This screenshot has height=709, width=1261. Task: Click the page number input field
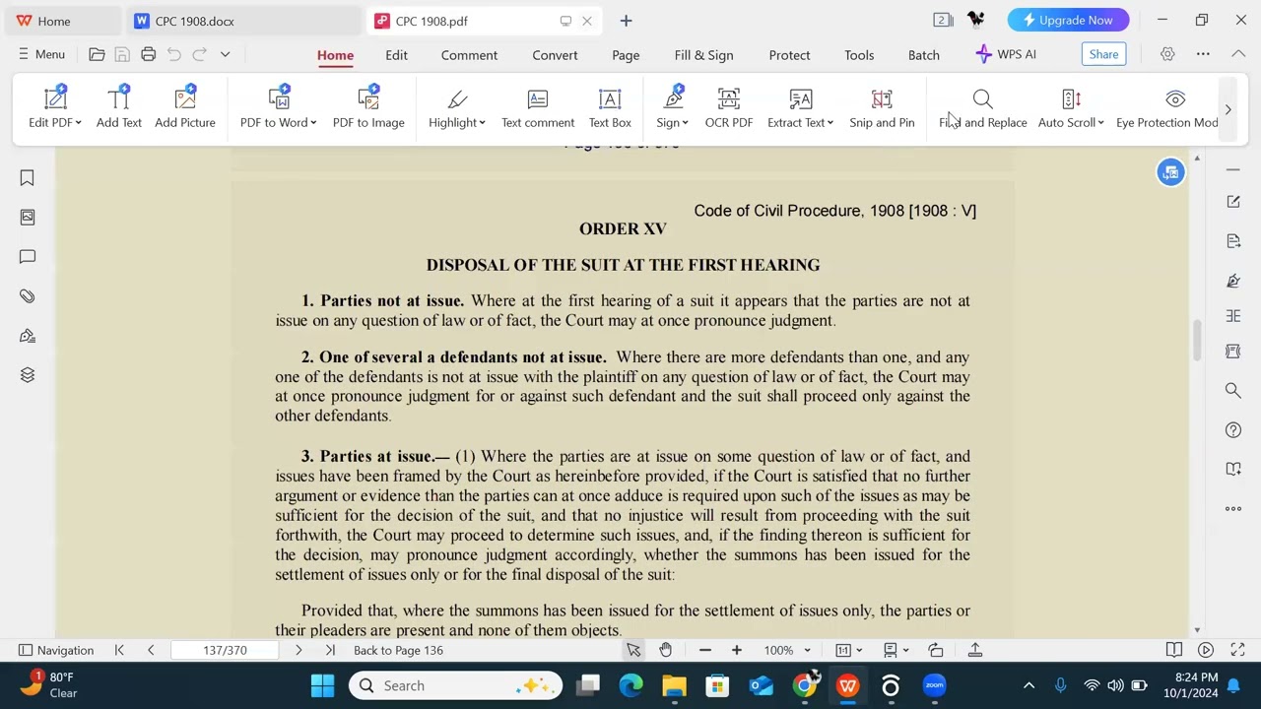[225, 650]
